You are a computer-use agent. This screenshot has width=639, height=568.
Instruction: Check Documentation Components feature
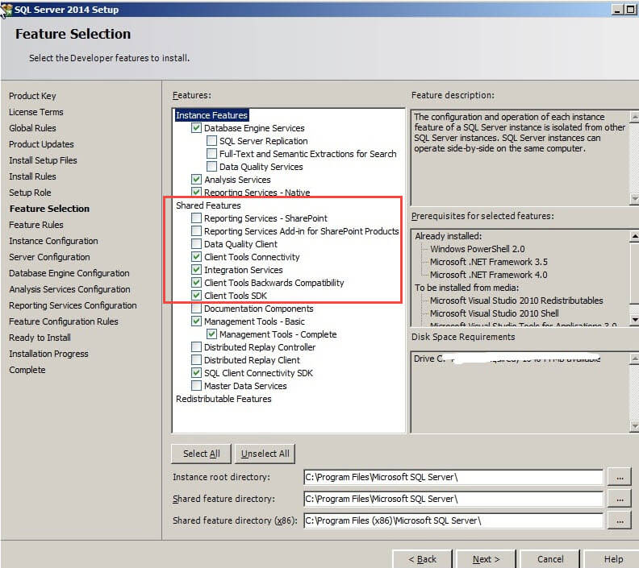point(196,309)
